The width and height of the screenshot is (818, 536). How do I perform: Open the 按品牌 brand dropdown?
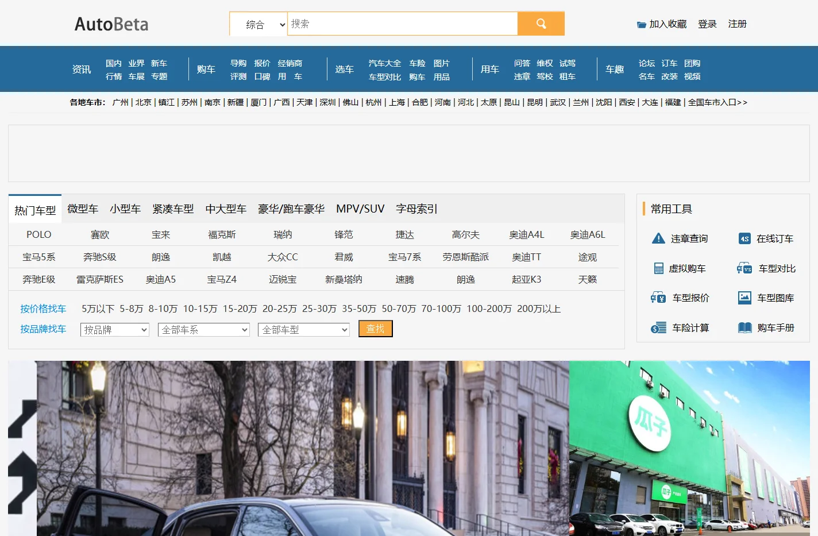[x=115, y=330]
